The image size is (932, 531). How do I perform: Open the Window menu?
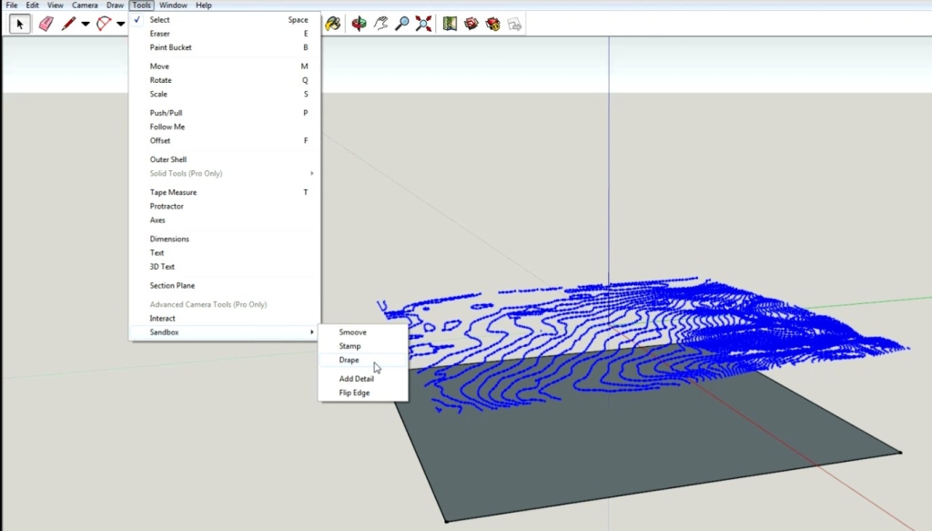(173, 5)
